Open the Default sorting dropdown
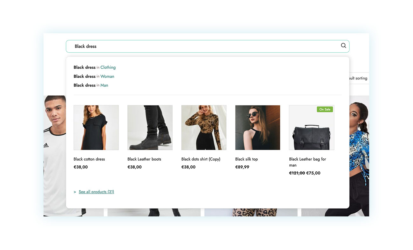This screenshot has height=250, width=413. tap(358, 78)
